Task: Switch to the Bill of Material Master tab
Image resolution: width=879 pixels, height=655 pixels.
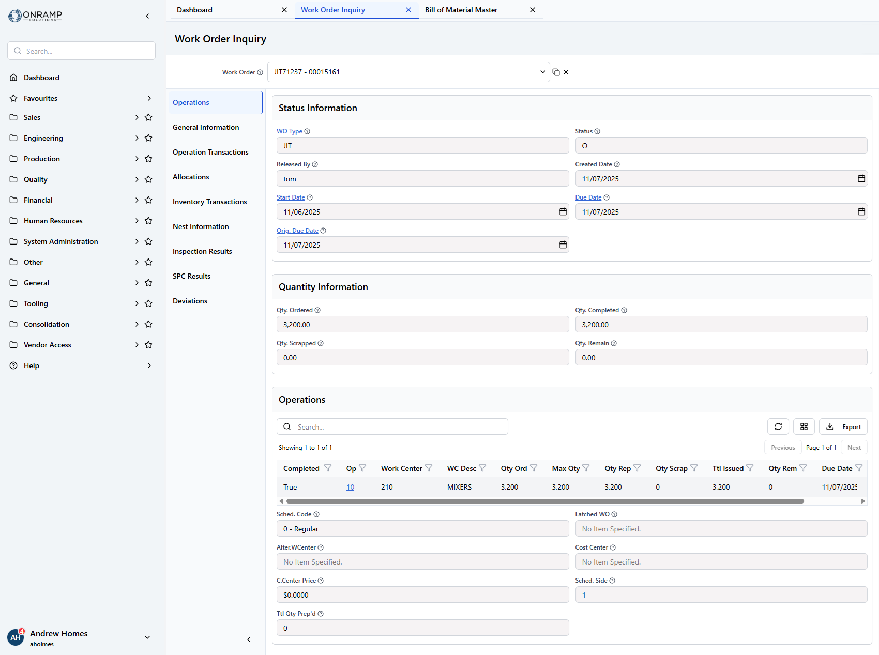Action: tap(461, 10)
